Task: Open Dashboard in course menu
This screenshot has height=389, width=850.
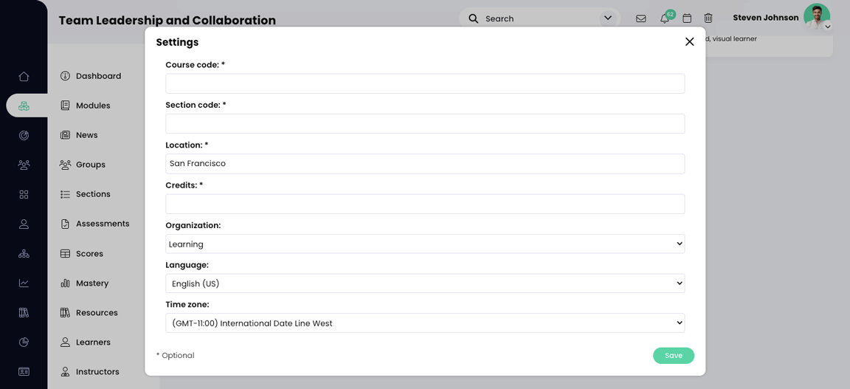Action: click(91, 76)
